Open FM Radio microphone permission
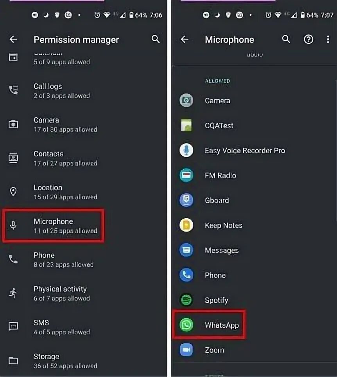This screenshot has width=337, height=377. 255,175
